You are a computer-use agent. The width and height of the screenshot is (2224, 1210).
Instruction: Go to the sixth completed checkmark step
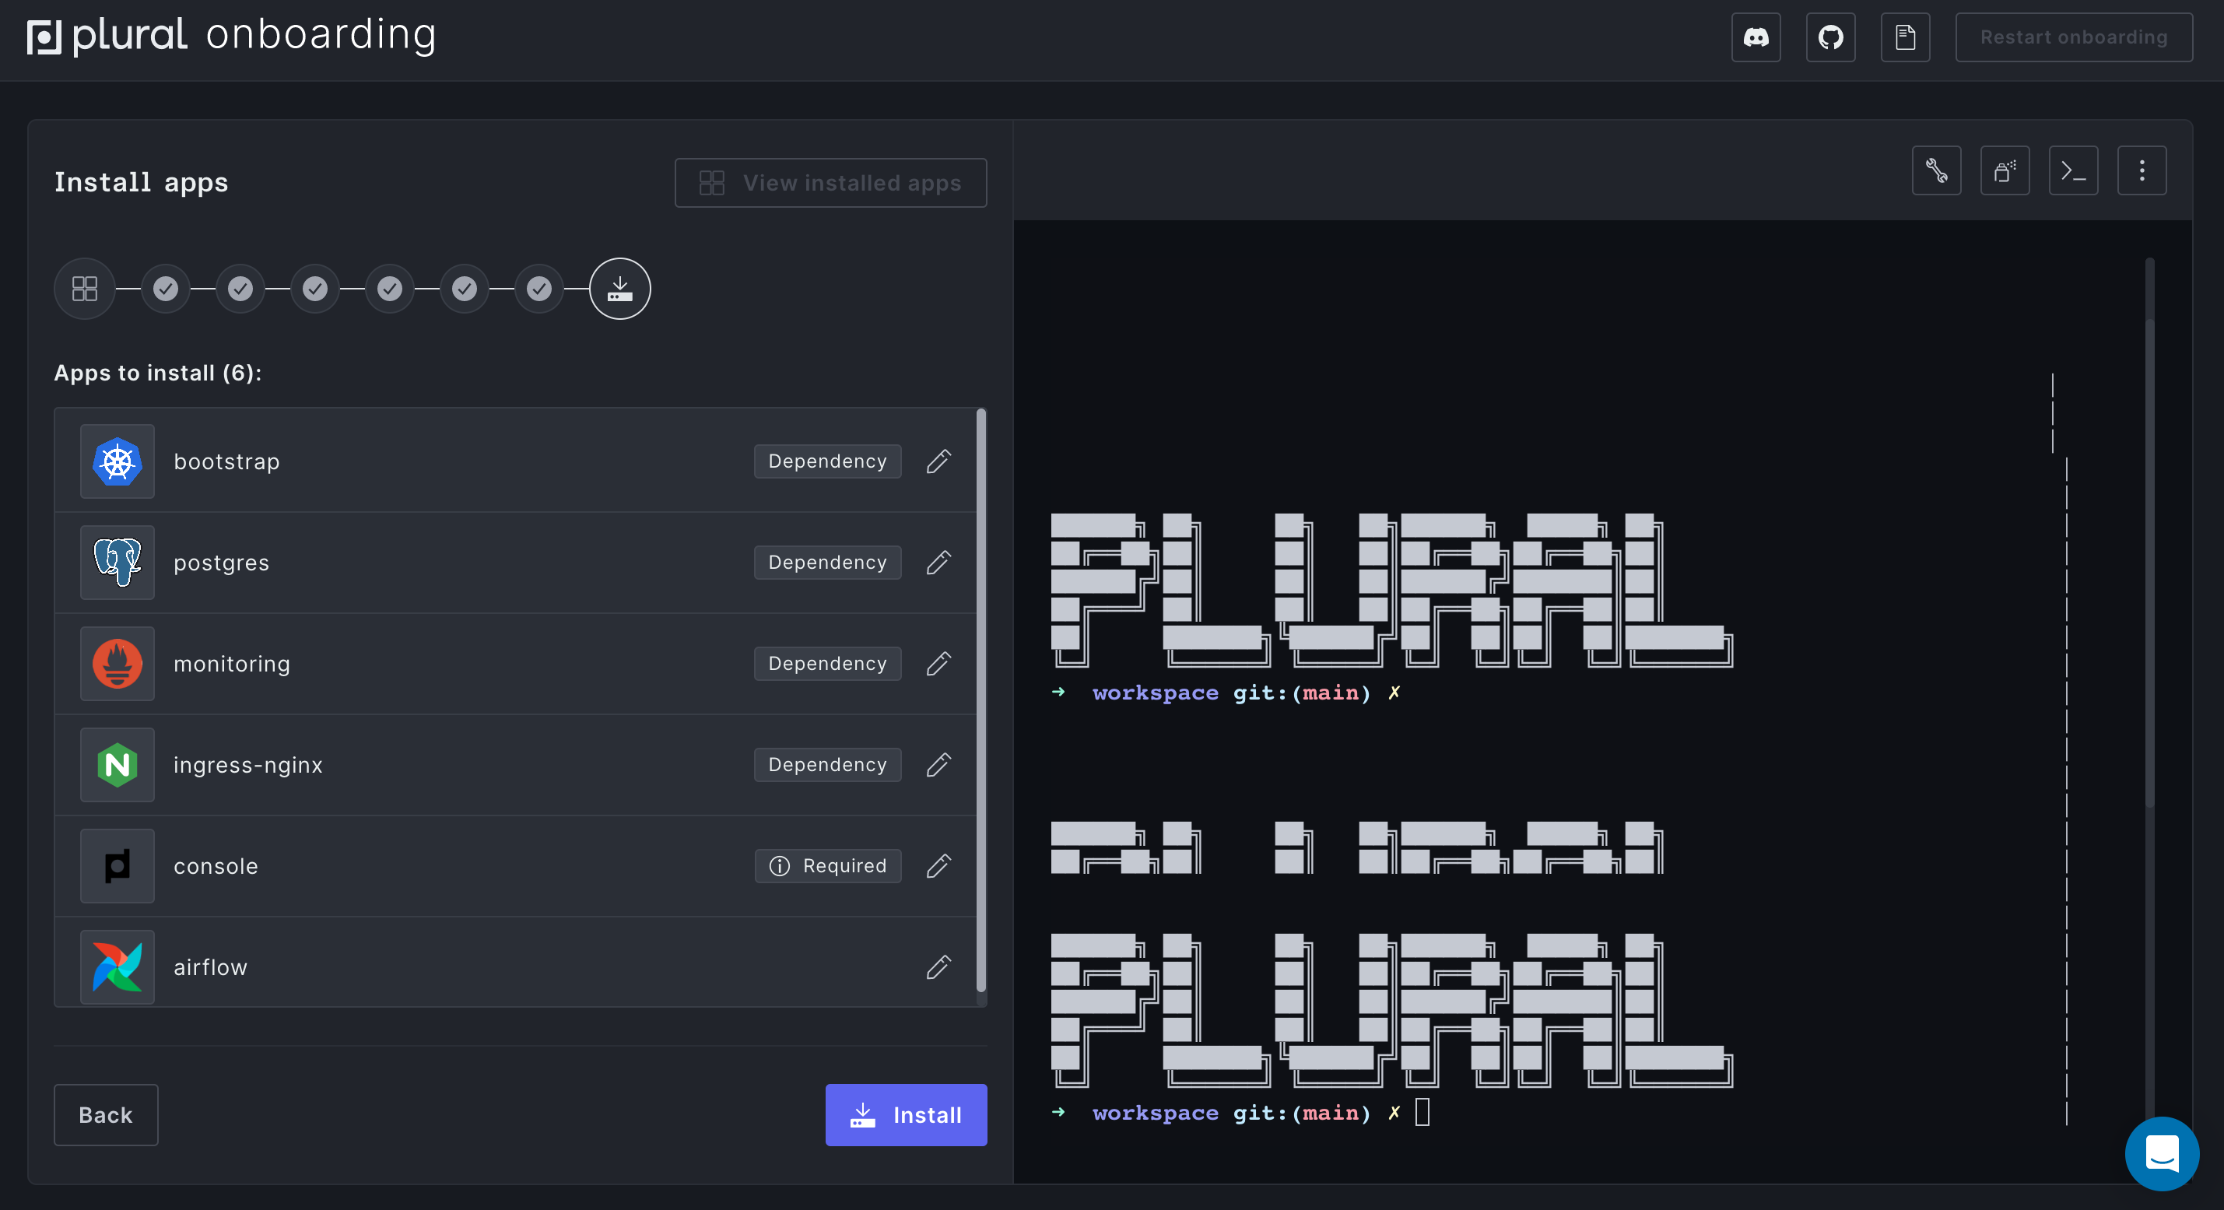pyautogui.click(x=538, y=288)
